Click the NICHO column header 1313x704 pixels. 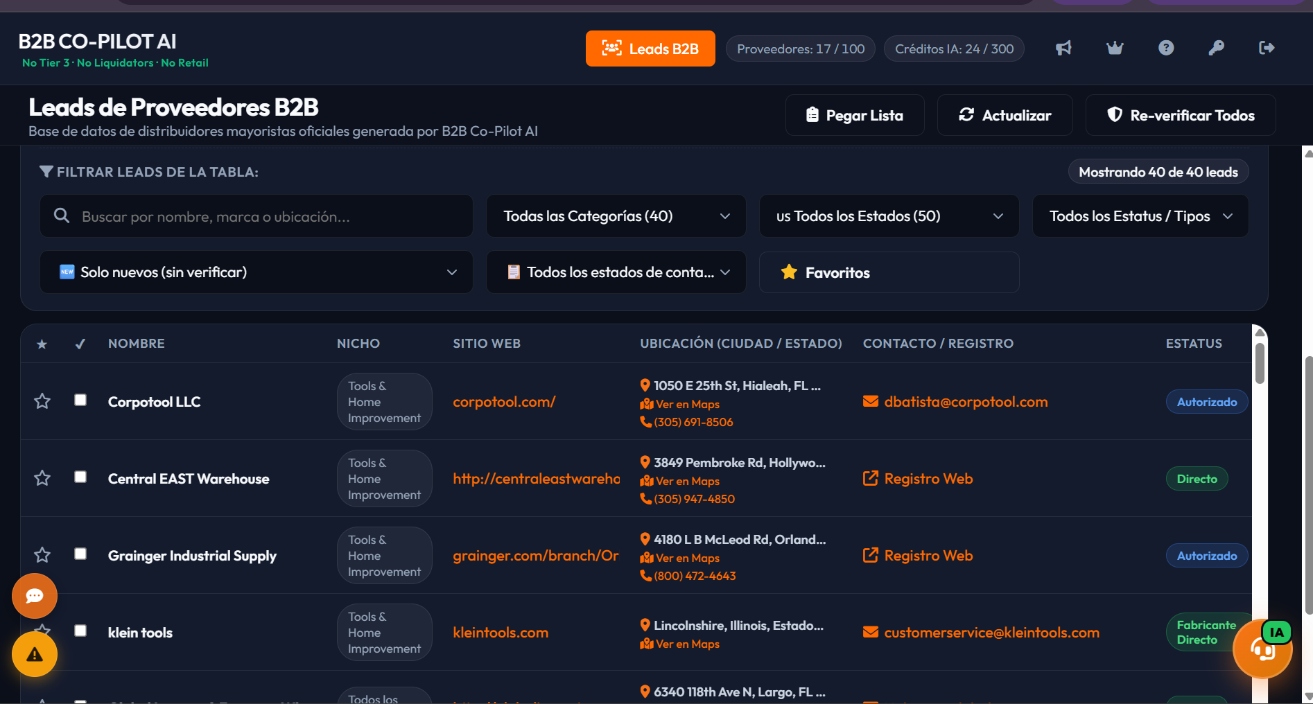click(x=358, y=344)
